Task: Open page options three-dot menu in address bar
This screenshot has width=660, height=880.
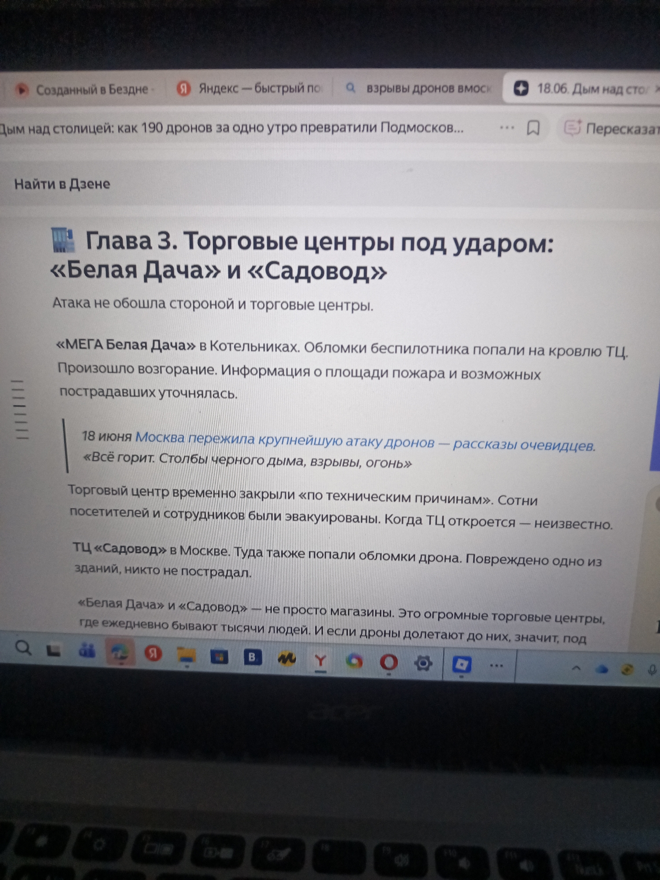Action: pyautogui.click(x=507, y=128)
